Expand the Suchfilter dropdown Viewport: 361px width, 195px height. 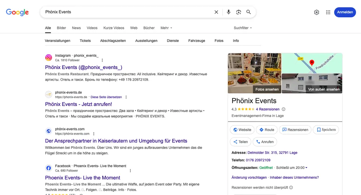tap(243, 28)
